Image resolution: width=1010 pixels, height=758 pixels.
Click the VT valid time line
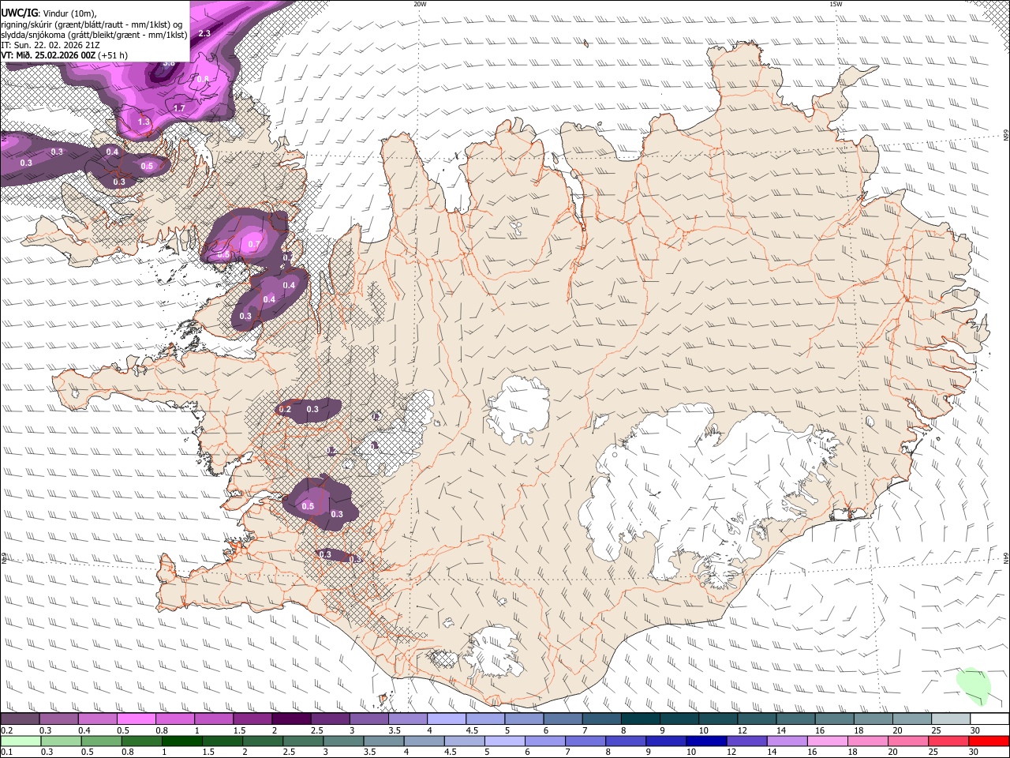click(x=65, y=55)
